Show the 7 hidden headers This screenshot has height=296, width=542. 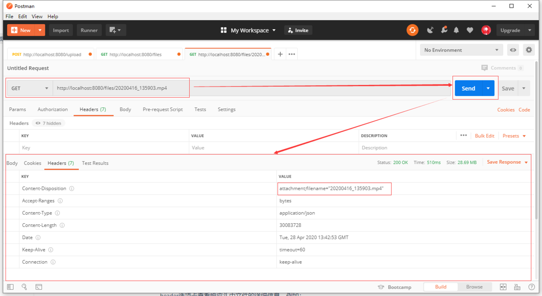pos(48,123)
